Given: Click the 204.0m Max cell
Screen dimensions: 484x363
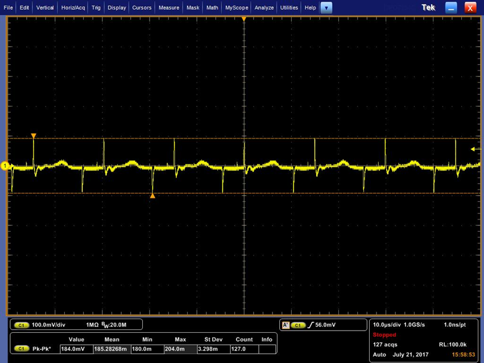Looking at the screenshot, I should [180, 349].
